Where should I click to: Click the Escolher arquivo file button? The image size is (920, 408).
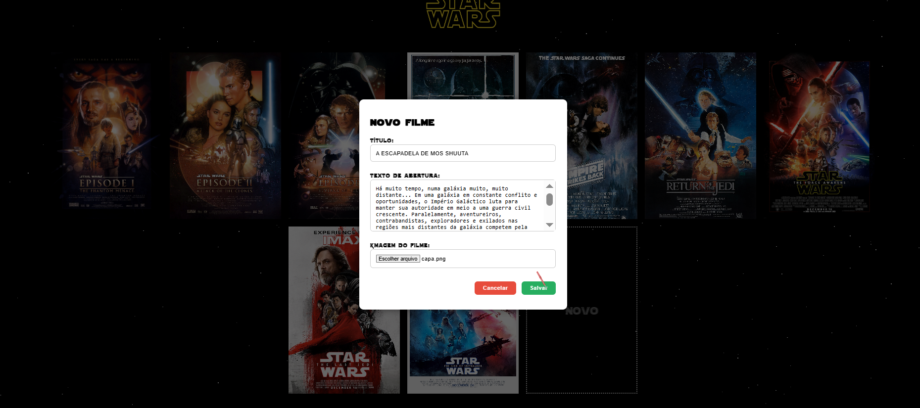click(x=398, y=259)
